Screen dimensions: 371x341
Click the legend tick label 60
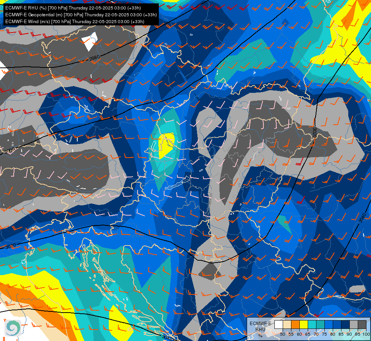(299, 334)
